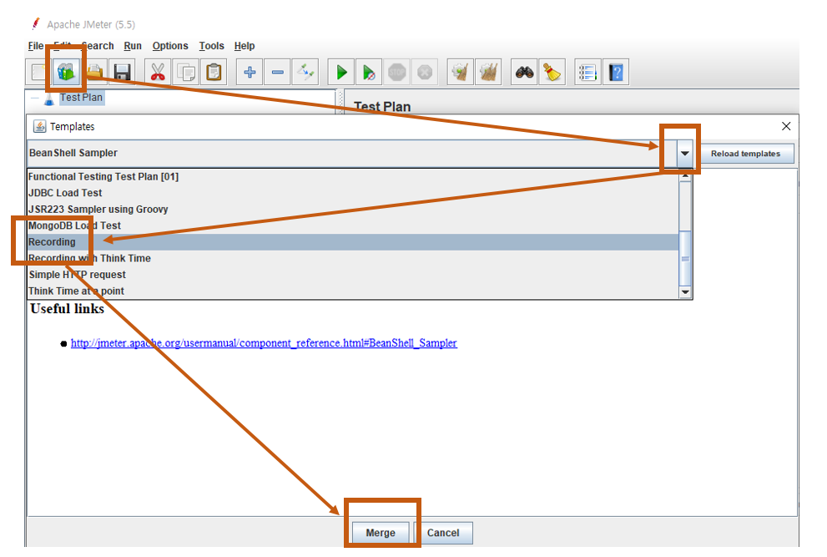Image resolution: width=827 pixels, height=557 pixels.
Task: Select Functional Testing Test Plan [01]
Action: (x=352, y=177)
